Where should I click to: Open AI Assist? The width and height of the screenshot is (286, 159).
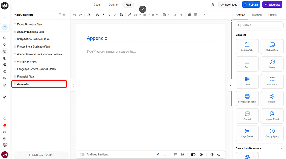pyautogui.click(x=272, y=5)
